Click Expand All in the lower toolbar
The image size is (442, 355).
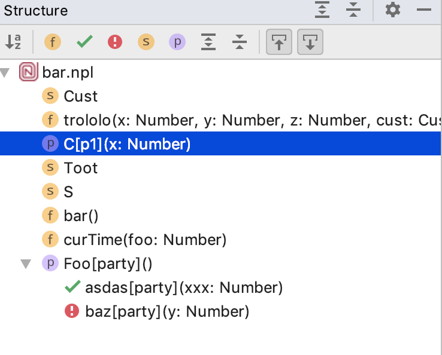point(208,42)
